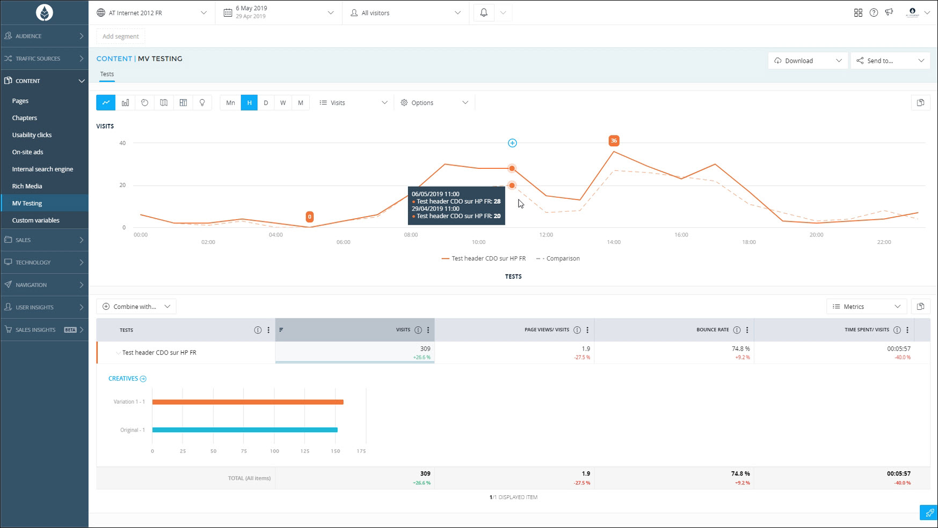
Task: Copy the chart via clipboard icon
Action: coord(920,102)
